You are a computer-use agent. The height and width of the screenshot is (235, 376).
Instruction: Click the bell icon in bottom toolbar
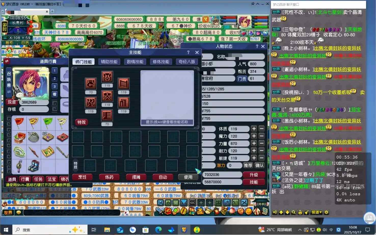[224, 211]
